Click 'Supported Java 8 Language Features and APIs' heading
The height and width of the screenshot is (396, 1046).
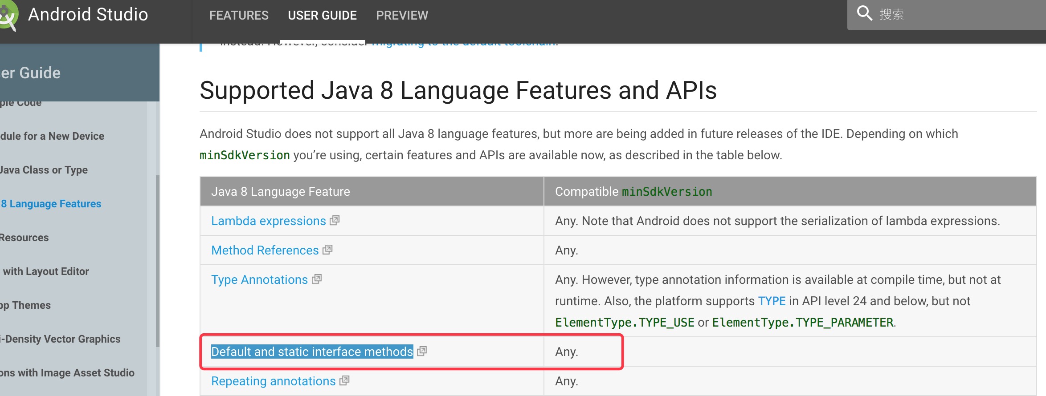click(458, 90)
